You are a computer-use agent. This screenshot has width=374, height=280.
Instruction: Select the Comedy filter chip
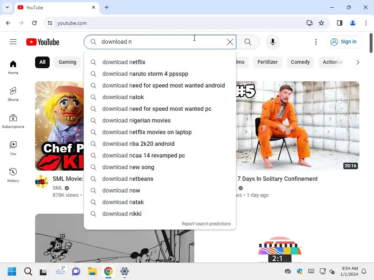click(x=300, y=62)
